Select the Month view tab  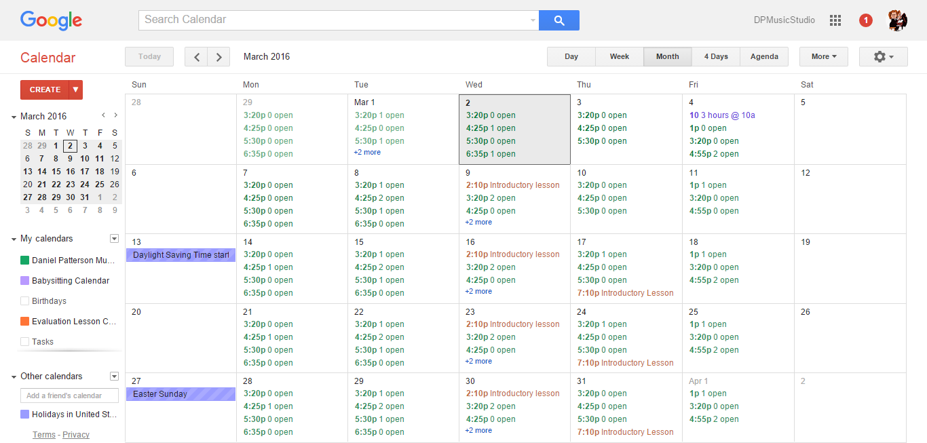(668, 57)
